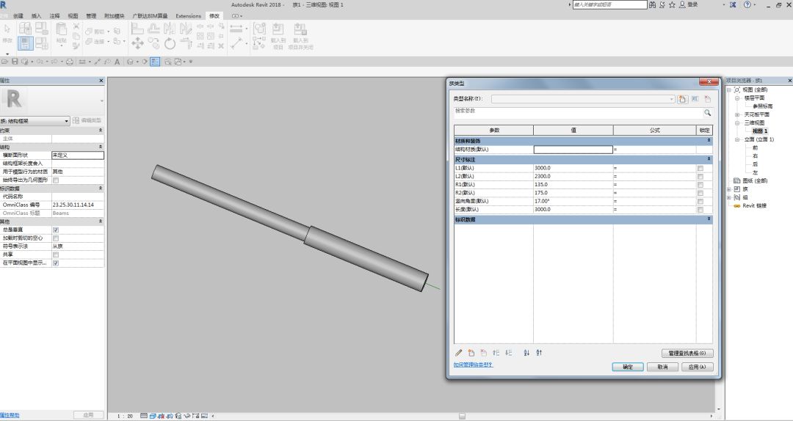Image resolution: width=793 pixels, height=421 pixels.
Task: Click the parameter search input field
Action: coord(578,113)
